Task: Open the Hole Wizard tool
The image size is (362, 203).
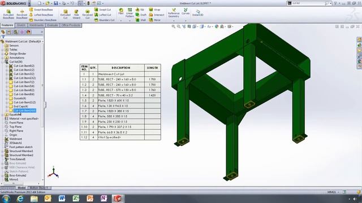Action: tap(76, 14)
